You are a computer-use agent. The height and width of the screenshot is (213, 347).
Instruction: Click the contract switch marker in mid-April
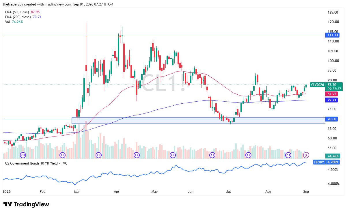137,155
